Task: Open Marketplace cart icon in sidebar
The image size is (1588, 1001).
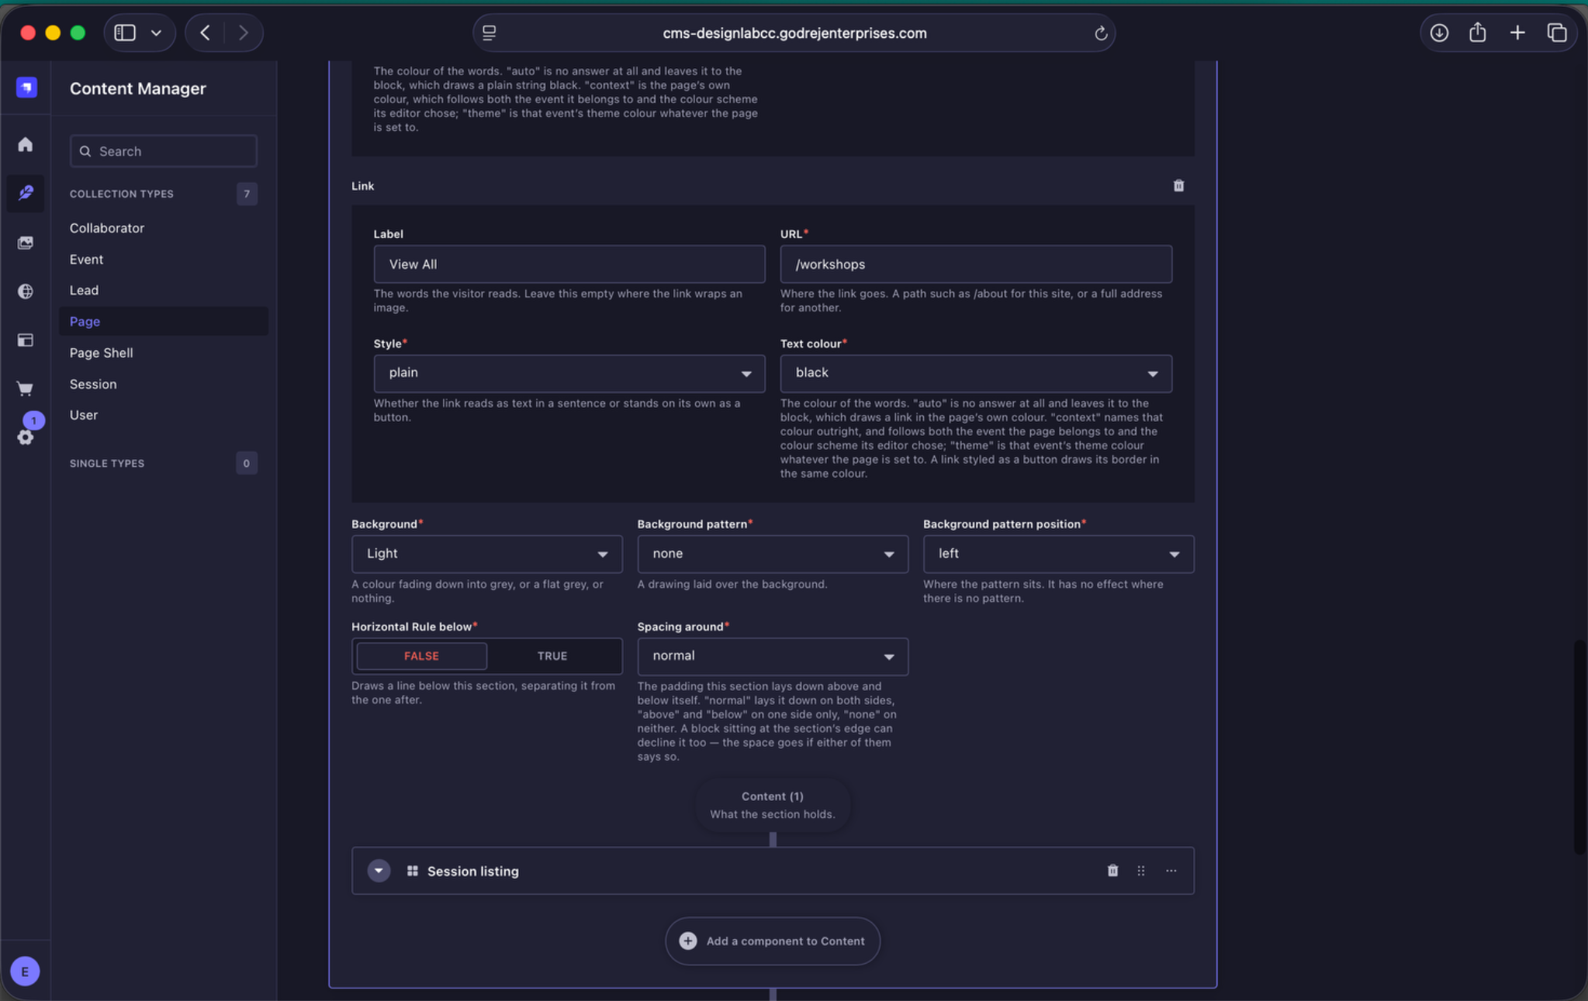Action: 26,388
